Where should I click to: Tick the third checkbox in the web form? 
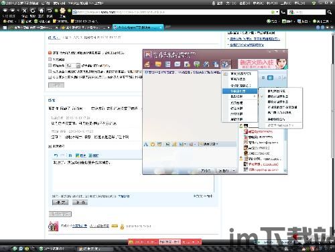point(50,72)
